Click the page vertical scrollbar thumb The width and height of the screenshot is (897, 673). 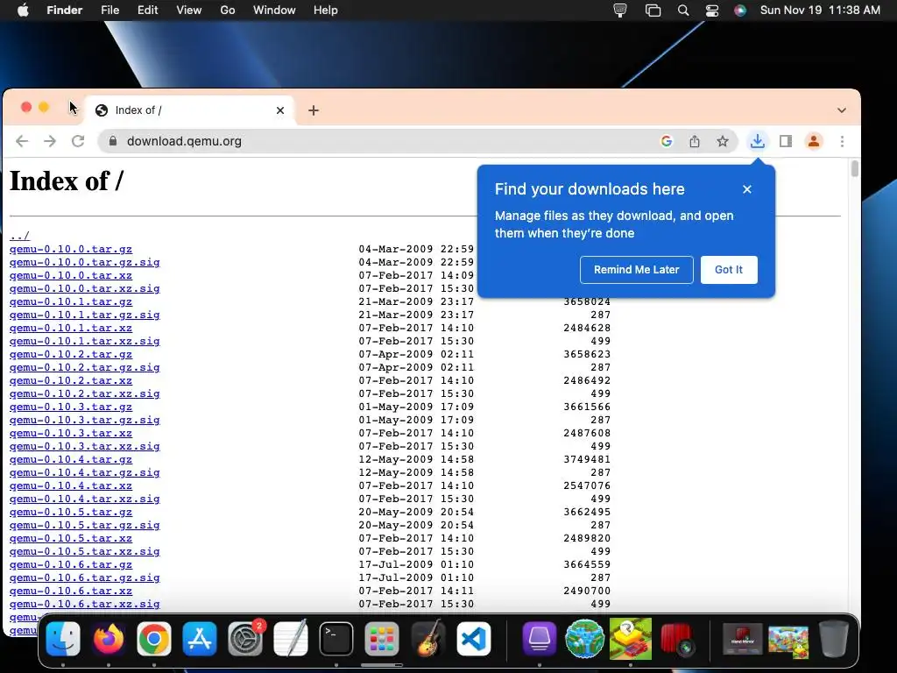click(855, 169)
